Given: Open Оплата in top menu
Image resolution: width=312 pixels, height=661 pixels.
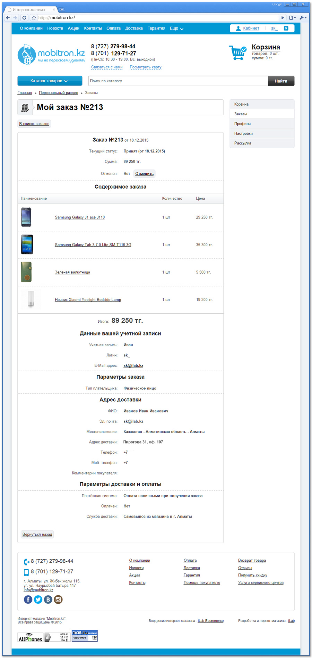Looking at the screenshot, I should pos(113,28).
